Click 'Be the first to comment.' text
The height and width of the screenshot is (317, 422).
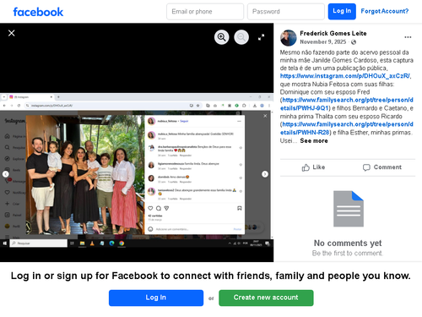tap(348, 253)
